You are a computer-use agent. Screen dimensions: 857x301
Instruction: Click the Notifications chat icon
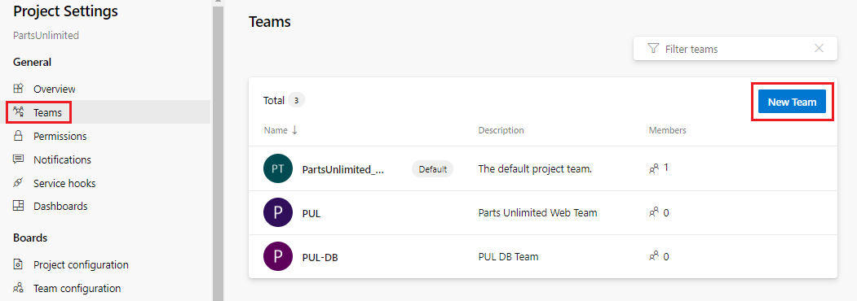(x=19, y=159)
